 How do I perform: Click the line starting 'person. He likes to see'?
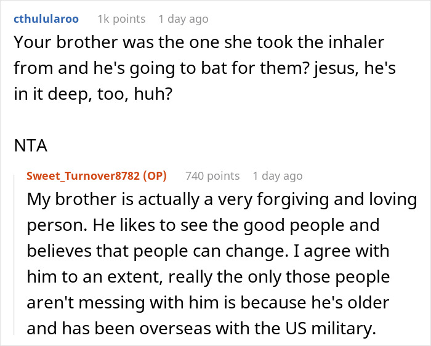203,227
